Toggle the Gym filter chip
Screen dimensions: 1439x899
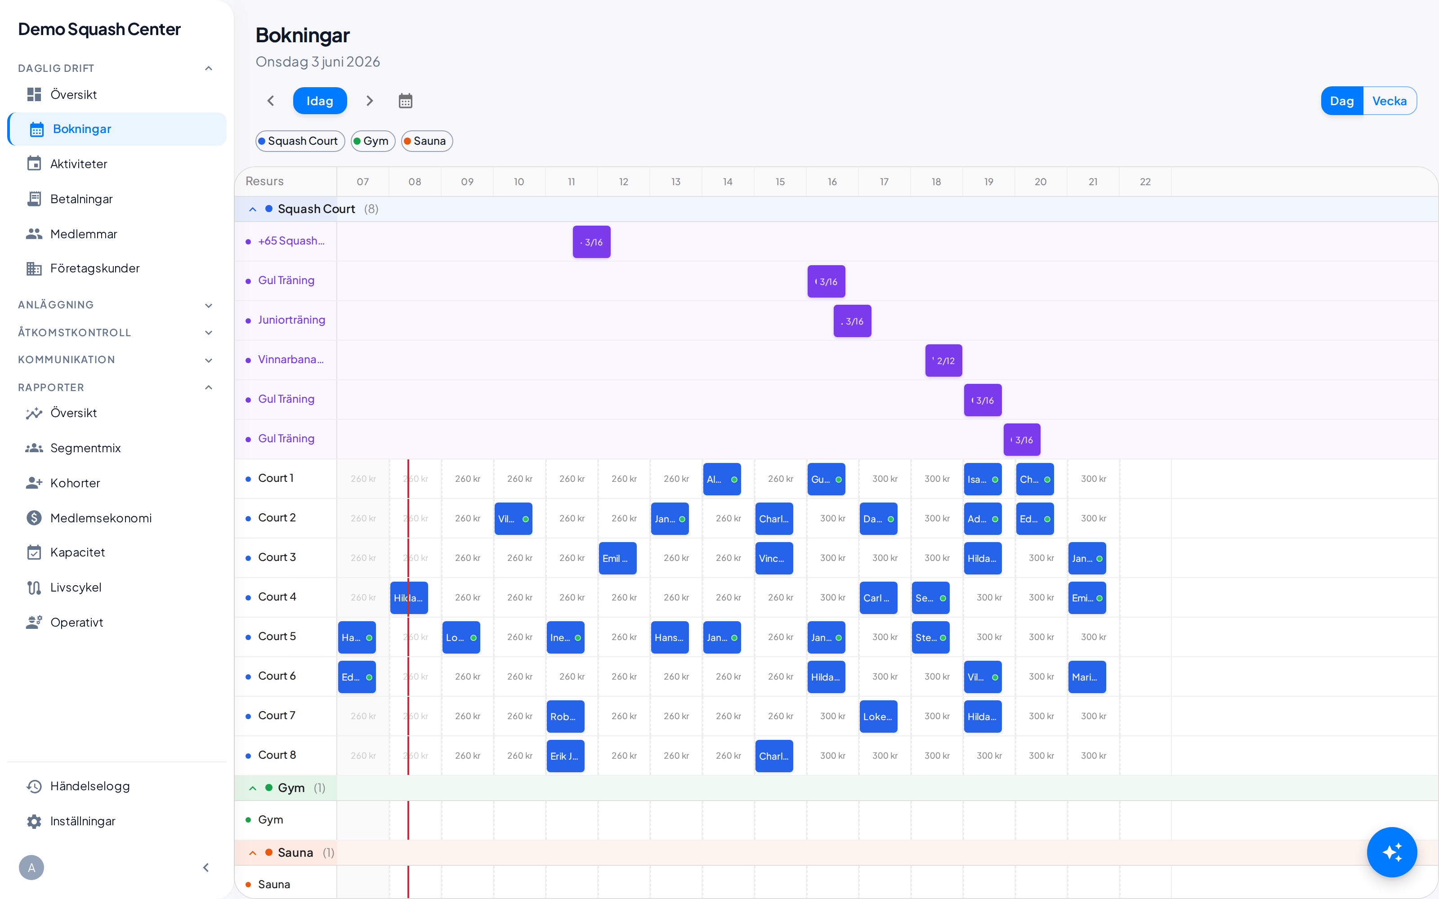click(x=373, y=141)
